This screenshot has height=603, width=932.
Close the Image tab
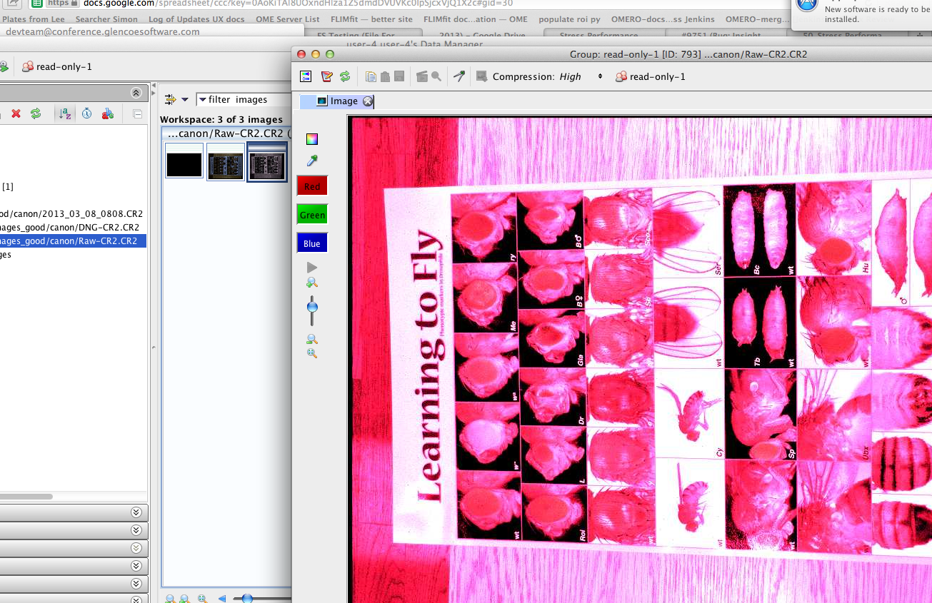pyautogui.click(x=367, y=101)
